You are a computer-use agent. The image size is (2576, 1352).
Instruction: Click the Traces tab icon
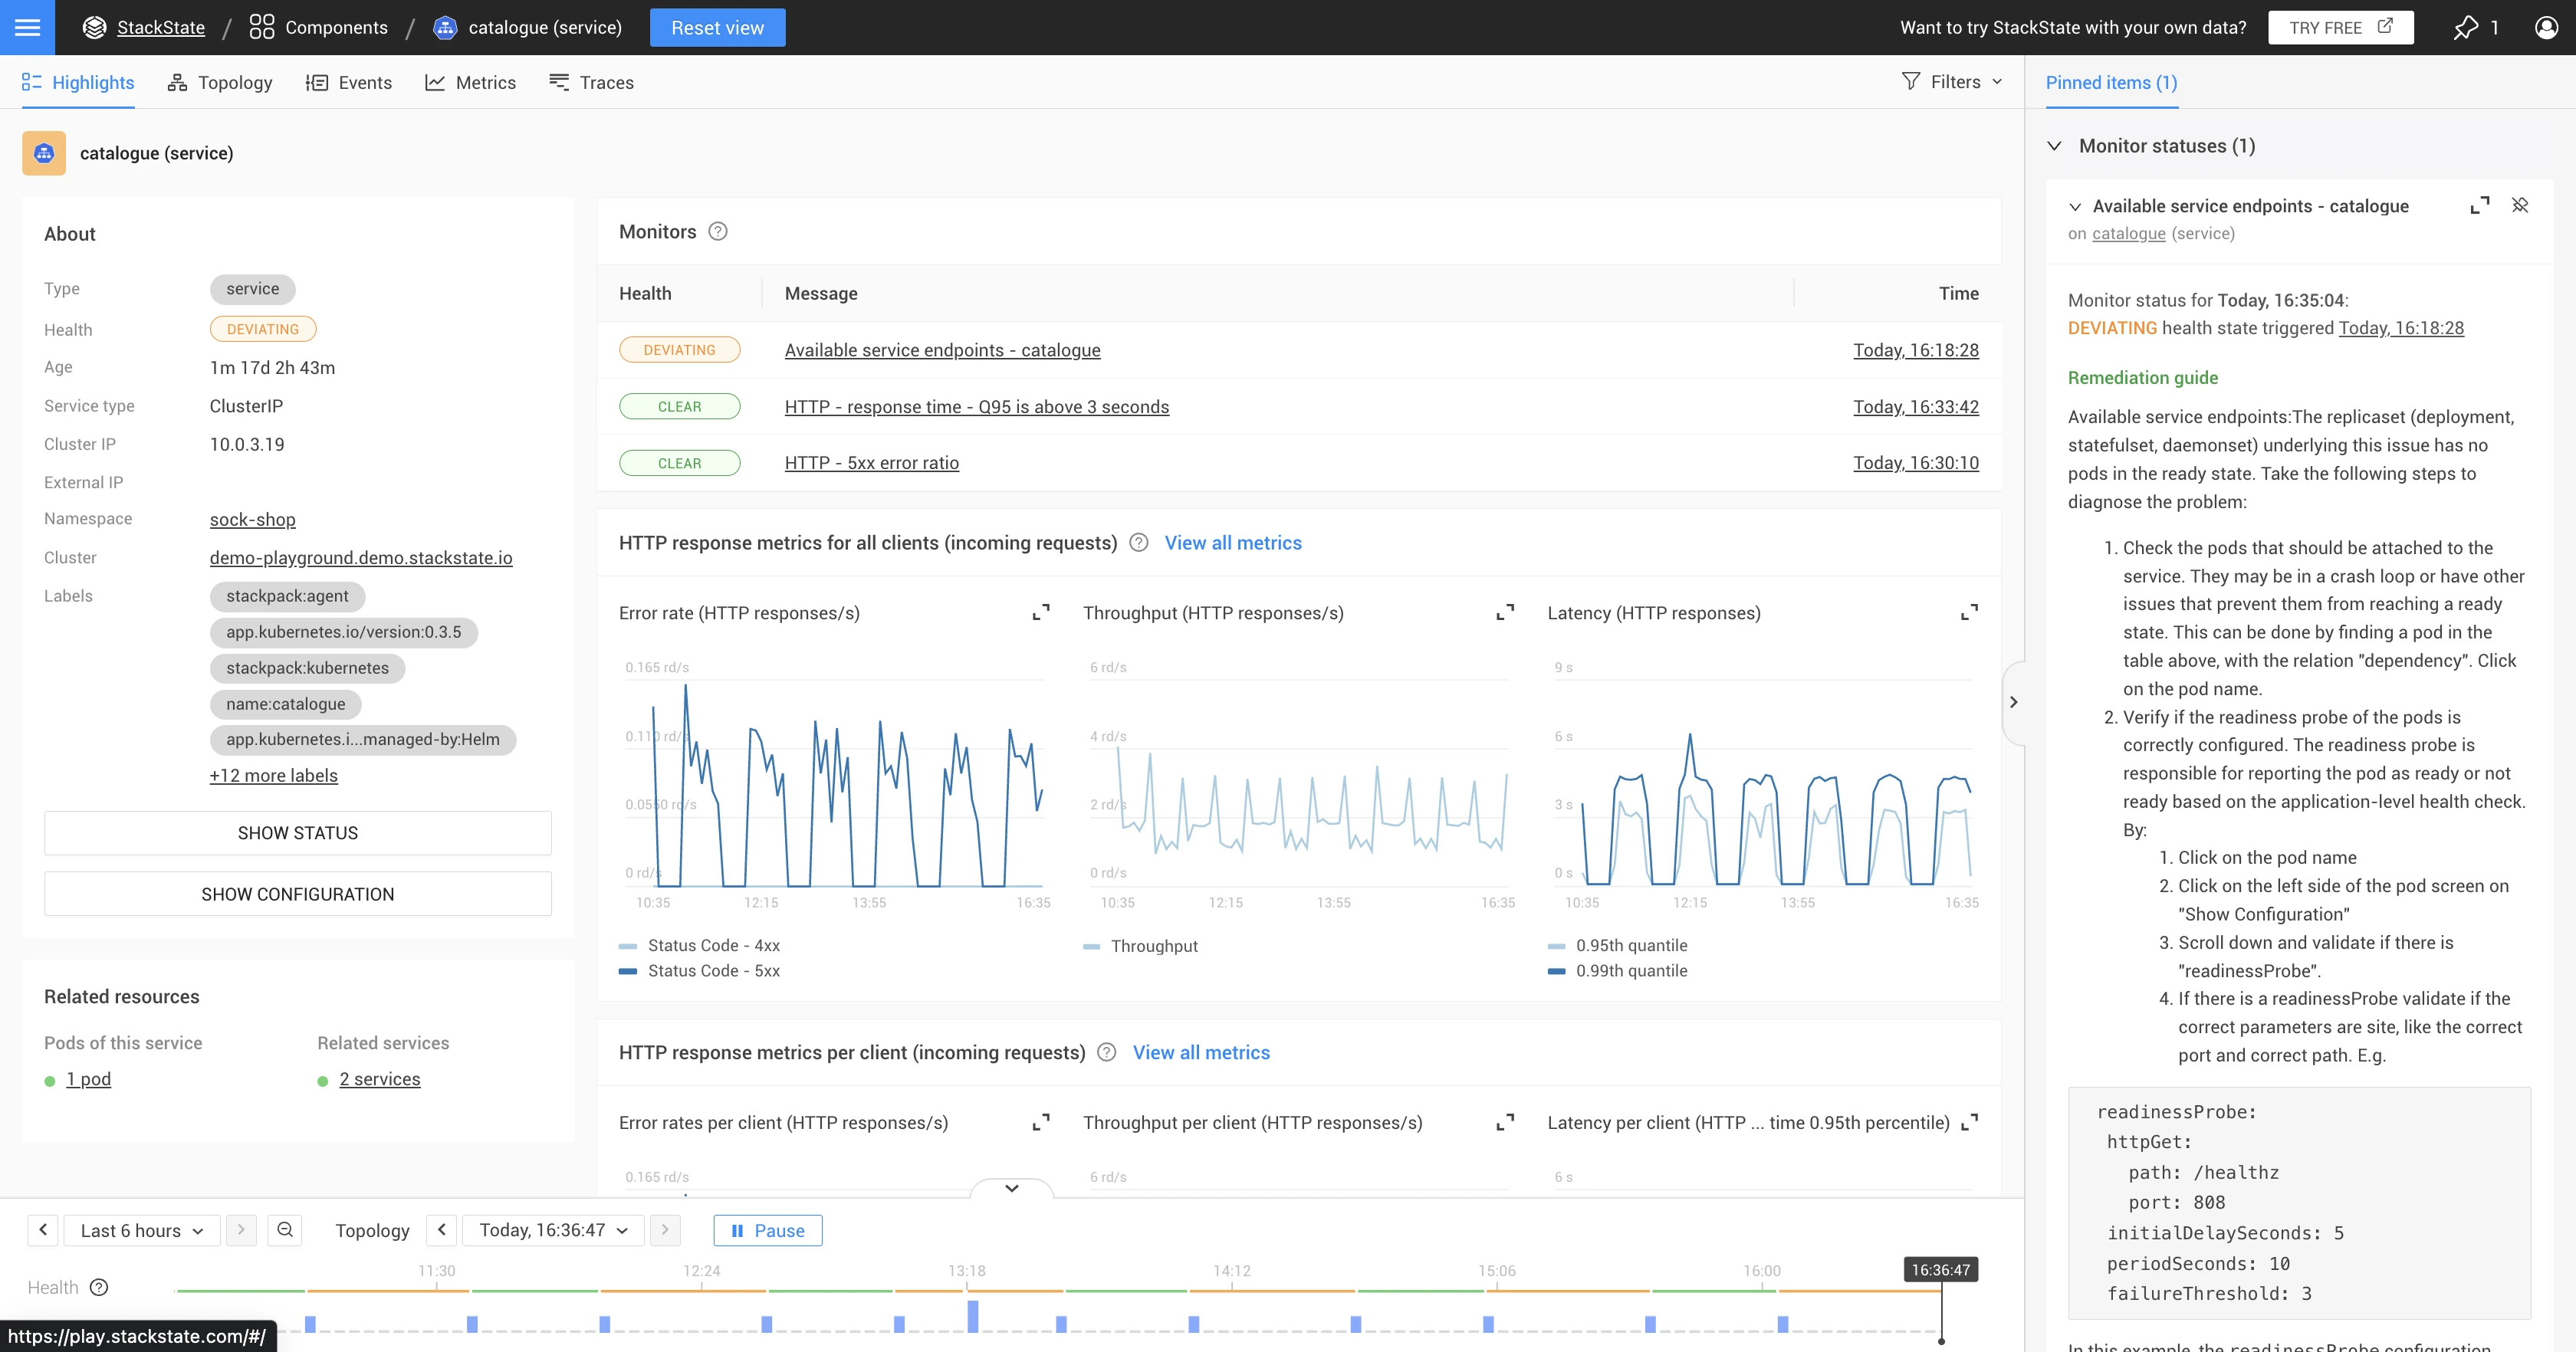click(559, 82)
